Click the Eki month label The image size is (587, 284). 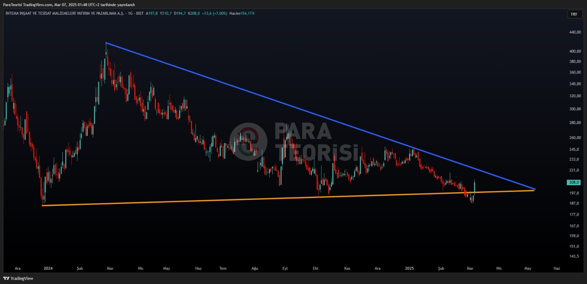coord(316,269)
